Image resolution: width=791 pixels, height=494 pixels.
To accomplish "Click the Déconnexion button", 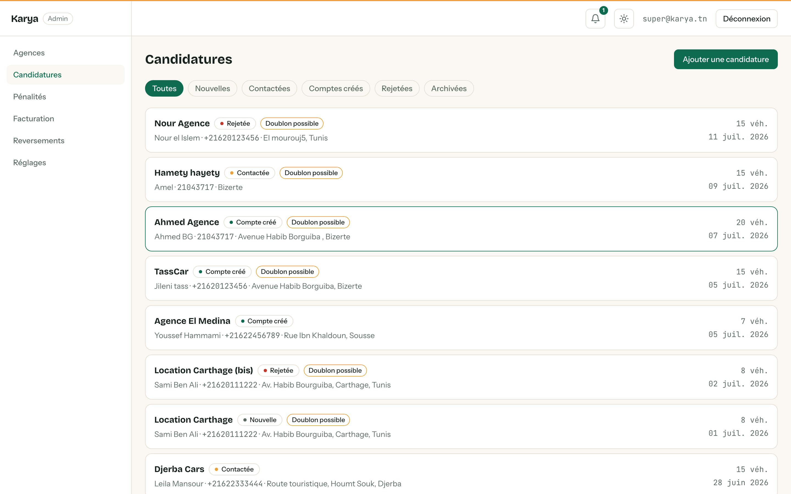I will (747, 19).
